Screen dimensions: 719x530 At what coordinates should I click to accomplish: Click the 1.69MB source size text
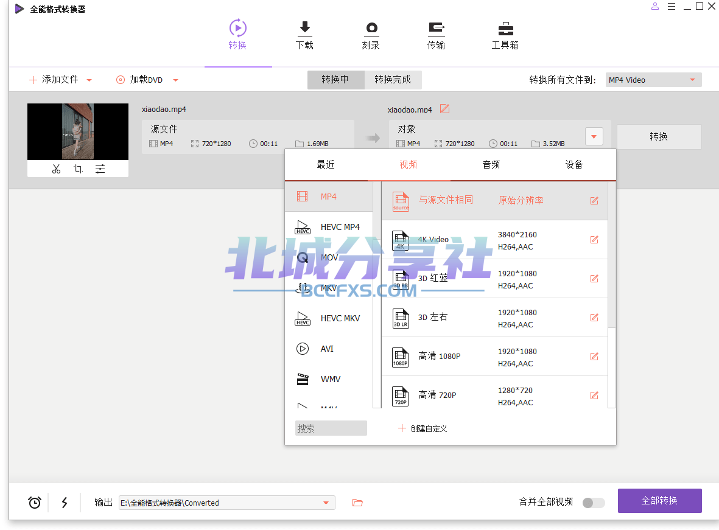pyautogui.click(x=317, y=144)
